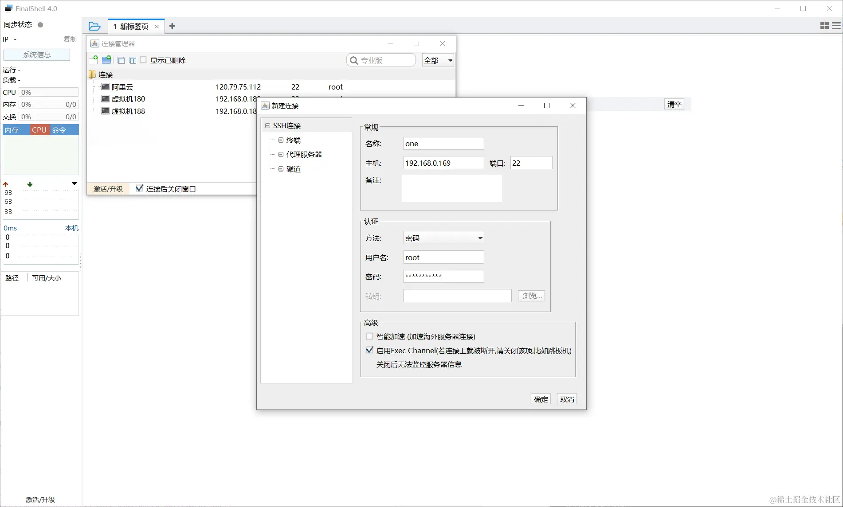This screenshot has width=843, height=507.
Task: Click the 清空 button
Action: [x=674, y=104]
